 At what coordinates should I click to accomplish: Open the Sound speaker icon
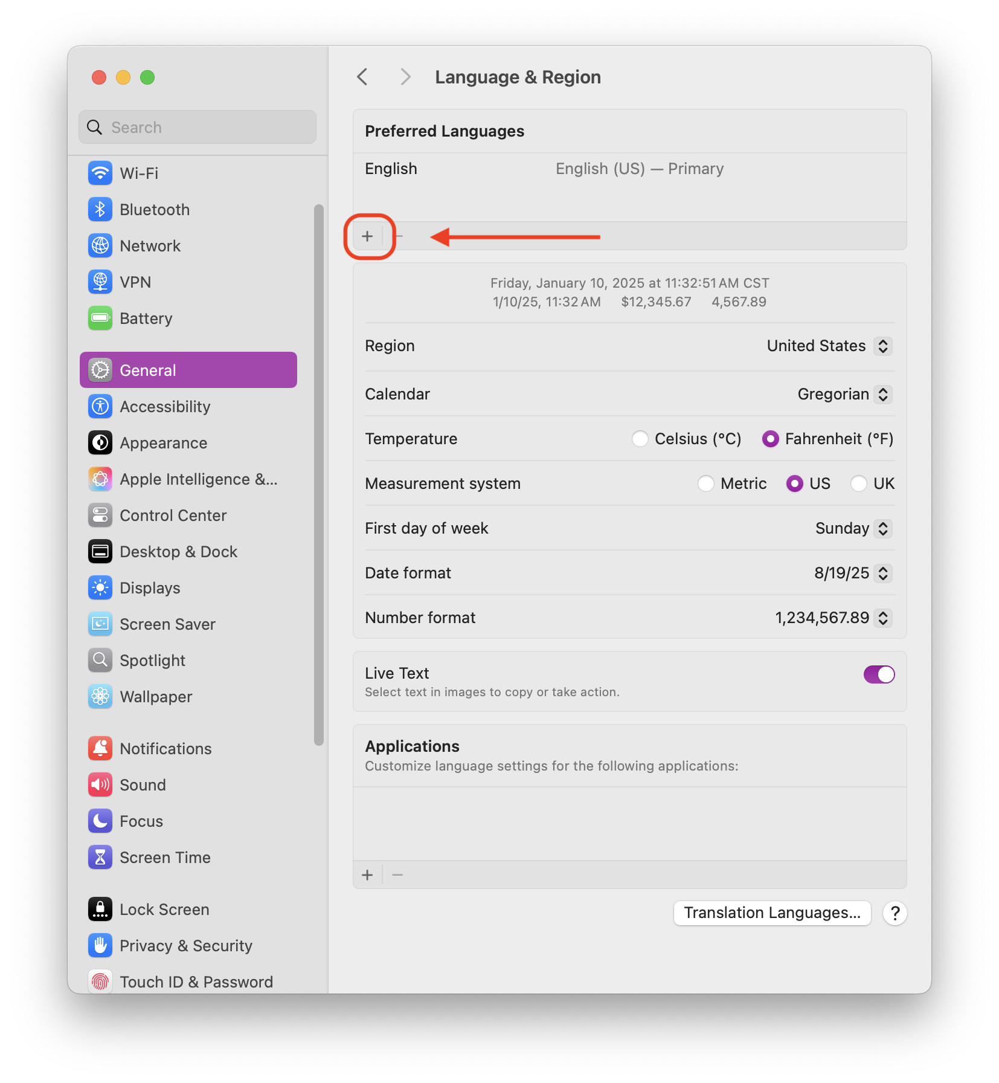point(100,785)
